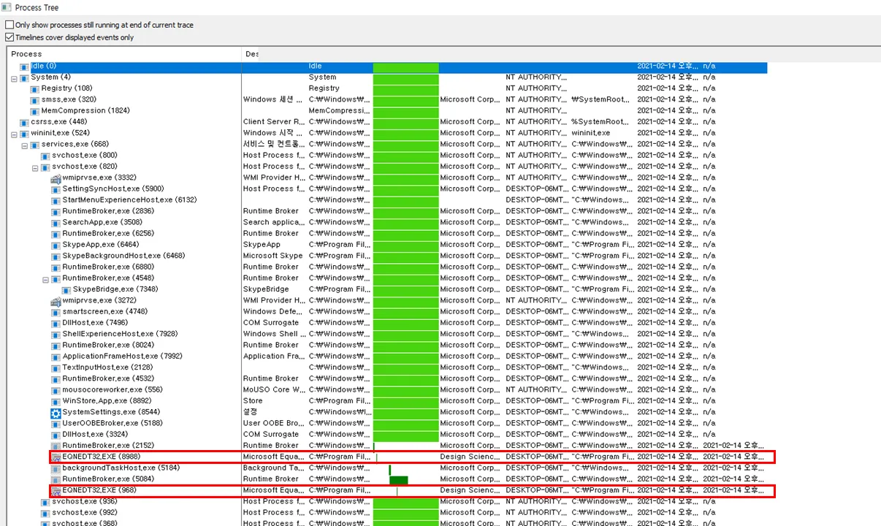The height and width of the screenshot is (526, 881).
Task: Click the smartscreen.exe (4748) process icon
Action: (x=56, y=312)
